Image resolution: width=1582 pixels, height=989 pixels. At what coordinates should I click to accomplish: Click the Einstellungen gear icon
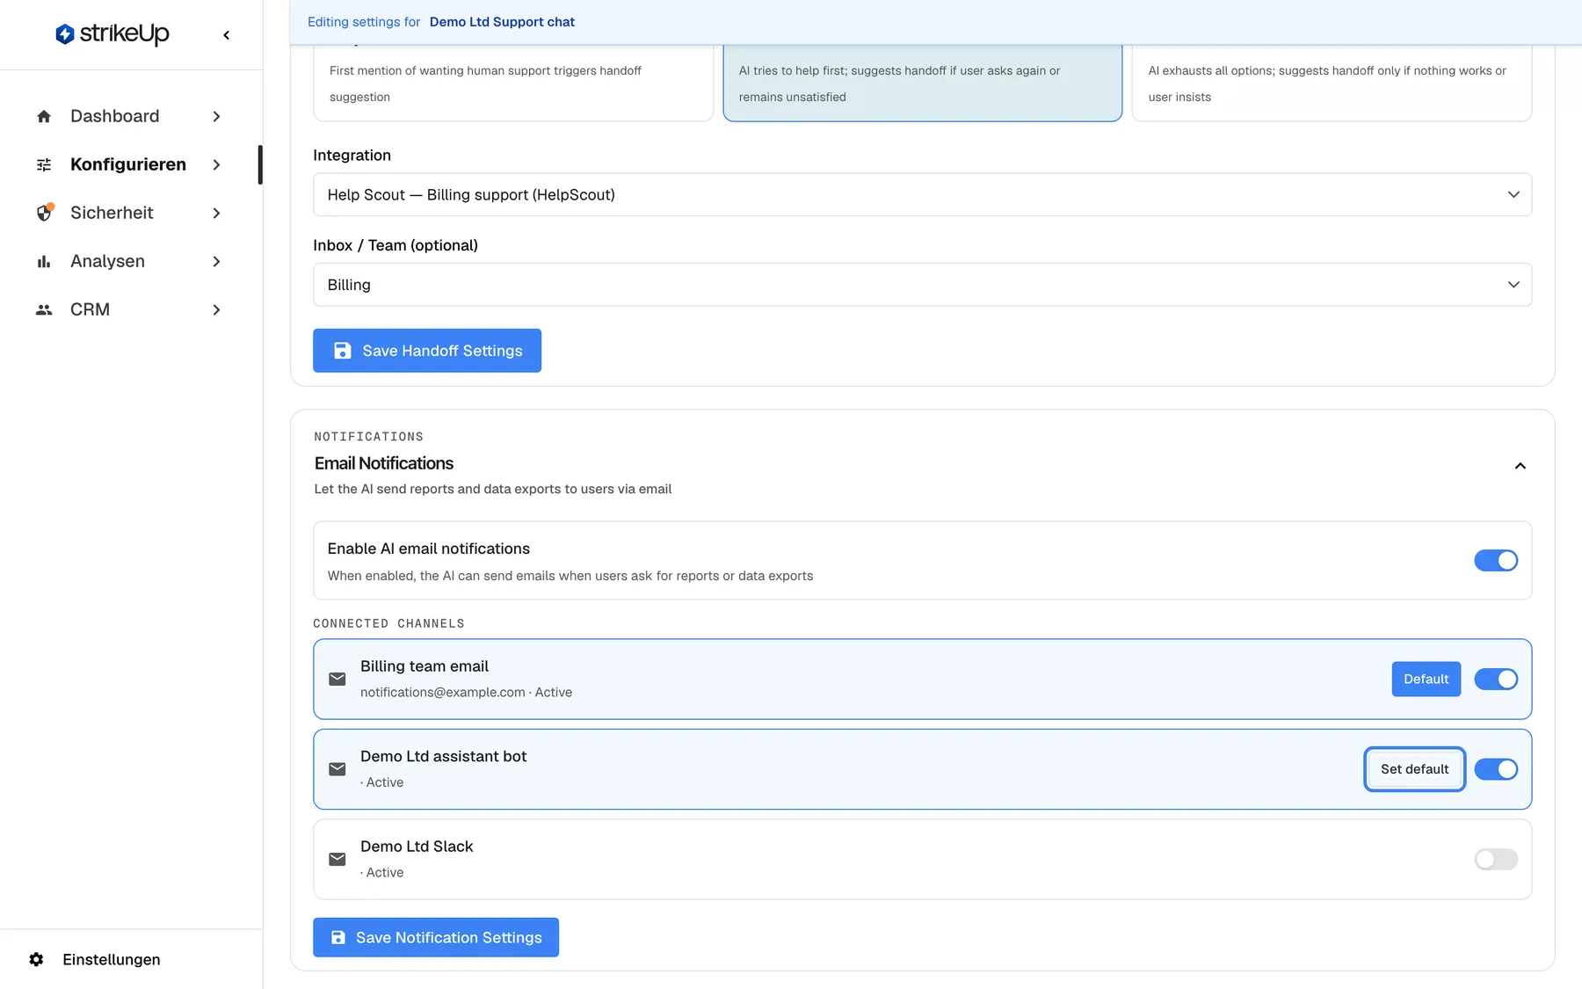pyautogui.click(x=36, y=959)
